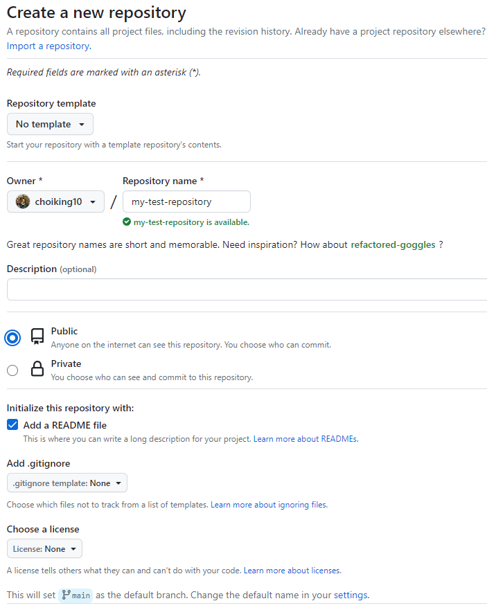This screenshot has height=610, width=487.
Task: Use the suggested name refactored-goggles
Action: click(x=393, y=244)
